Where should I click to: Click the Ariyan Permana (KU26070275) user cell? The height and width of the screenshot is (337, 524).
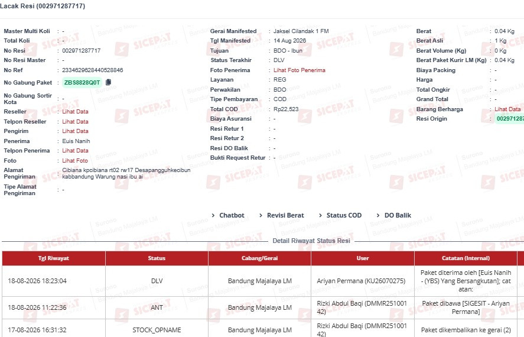coord(363,281)
